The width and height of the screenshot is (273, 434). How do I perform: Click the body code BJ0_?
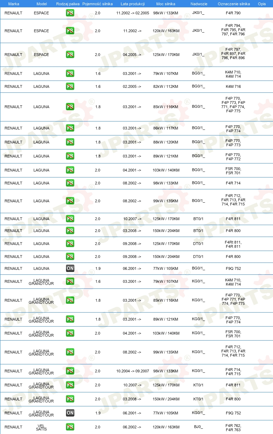pos(198,427)
